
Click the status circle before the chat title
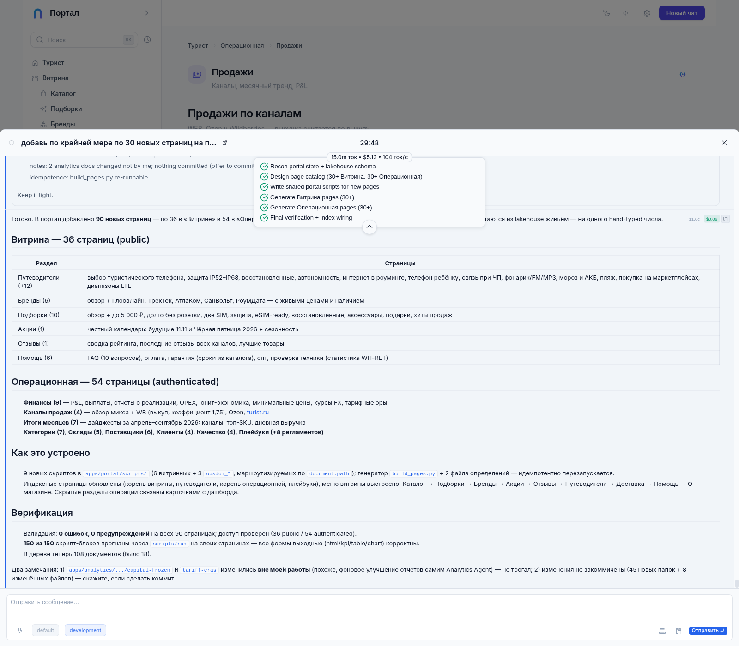(12, 143)
